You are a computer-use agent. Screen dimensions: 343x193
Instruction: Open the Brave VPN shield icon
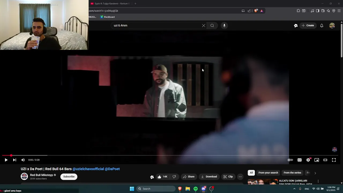click(x=334, y=11)
